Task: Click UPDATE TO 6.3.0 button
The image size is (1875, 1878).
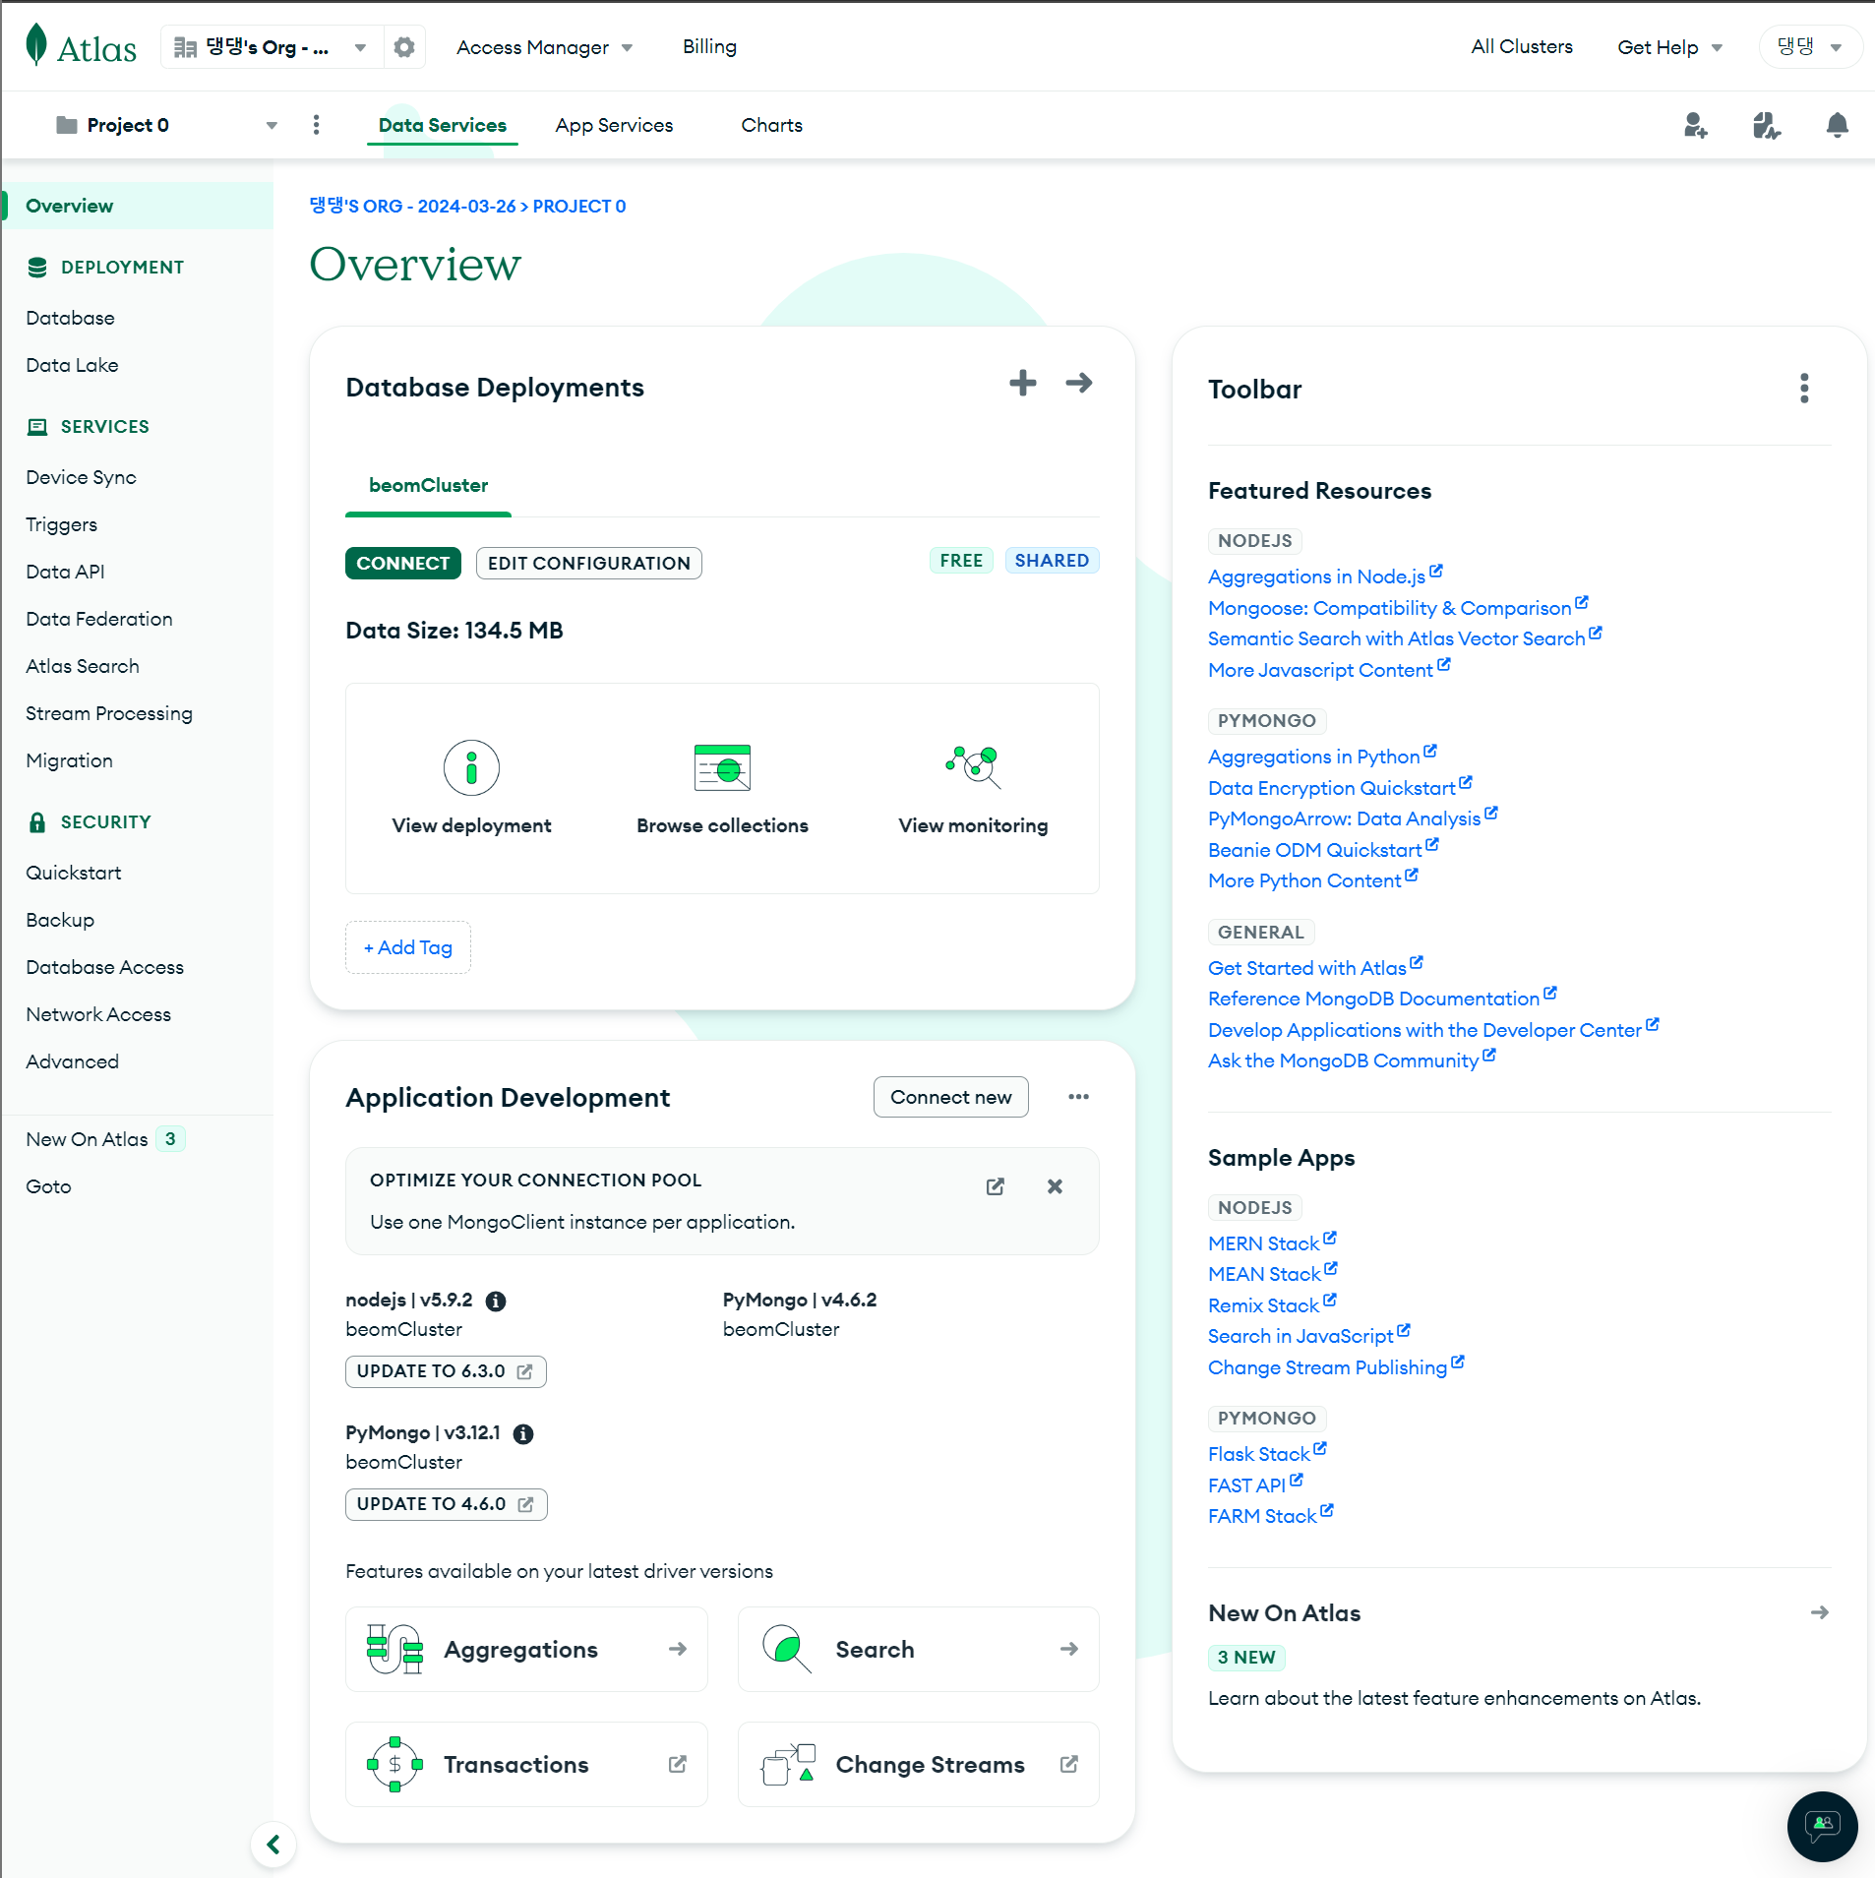Action: pyautogui.click(x=445, y=1371)
